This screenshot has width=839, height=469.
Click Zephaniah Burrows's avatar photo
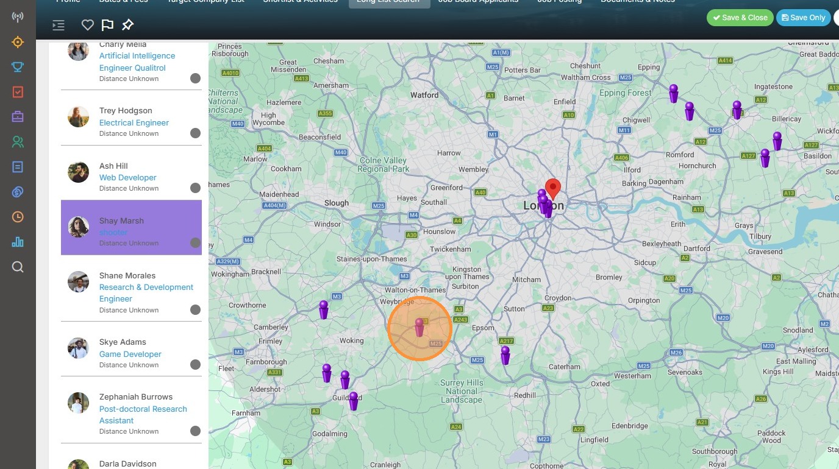tap(79, 403)
